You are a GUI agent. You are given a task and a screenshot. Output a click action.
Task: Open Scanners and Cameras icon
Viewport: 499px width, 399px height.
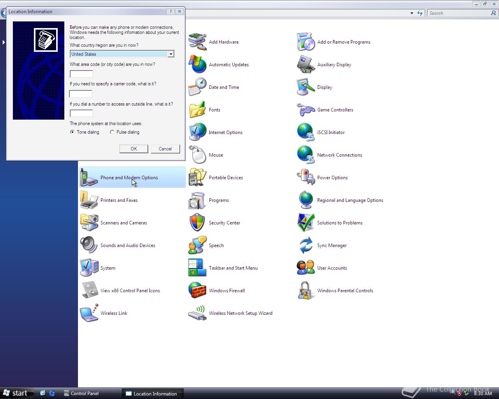coord(89,223)
